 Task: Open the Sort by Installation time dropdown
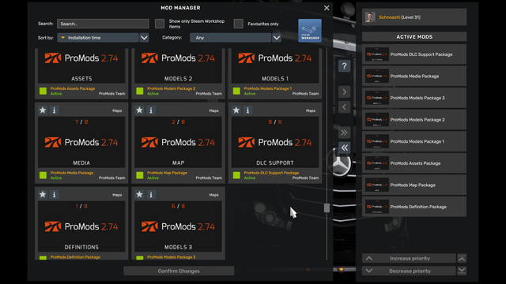click(x=98, y=38)
